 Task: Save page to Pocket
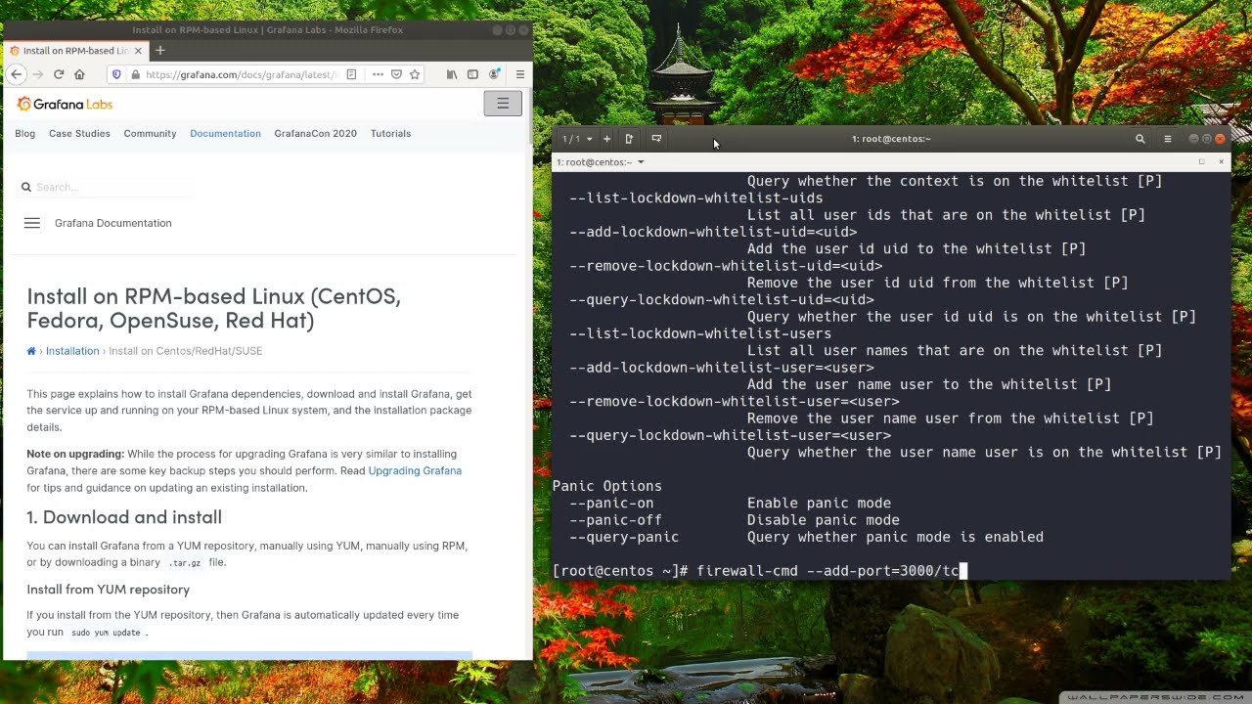point(396,74)
